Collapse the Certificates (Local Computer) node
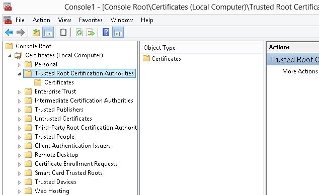This screenshot has height=195, width=319. [x=10, y=56]
